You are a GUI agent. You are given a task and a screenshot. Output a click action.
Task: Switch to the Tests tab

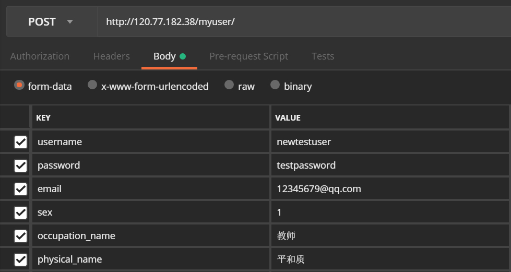click(x=323, y=56)
